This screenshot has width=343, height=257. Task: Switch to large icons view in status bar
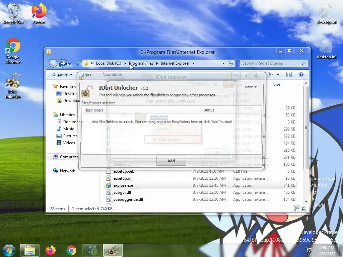click(304, 209)
